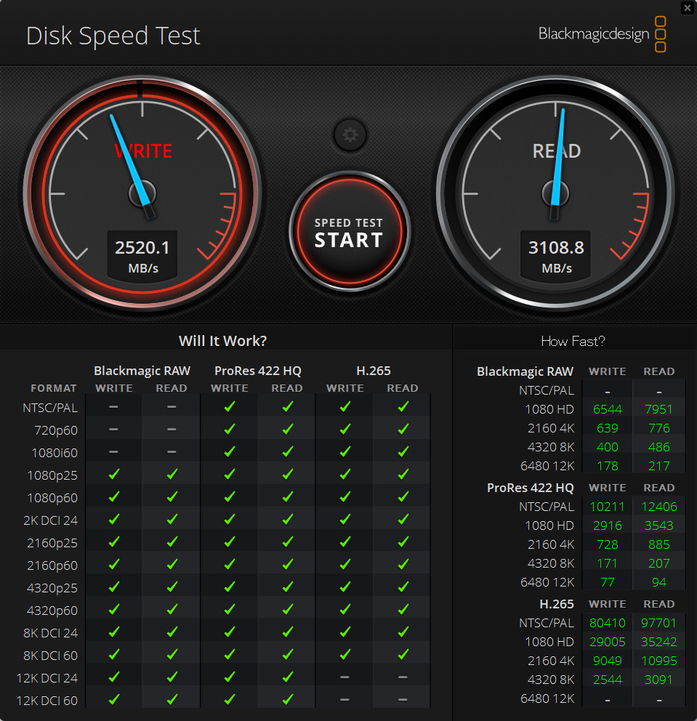
Task: Click the Speed Test Start button
Action: click(x=350, y=231)
